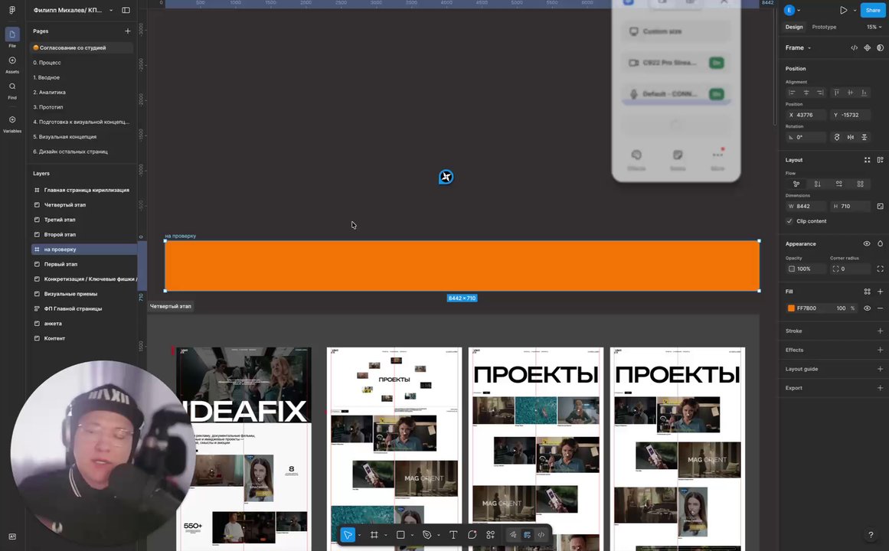Viewport: 889px width, 551px height.
Task: Select the Move tool in bottom toolbar
Action: pyautogui.click(x=348, y=535)
